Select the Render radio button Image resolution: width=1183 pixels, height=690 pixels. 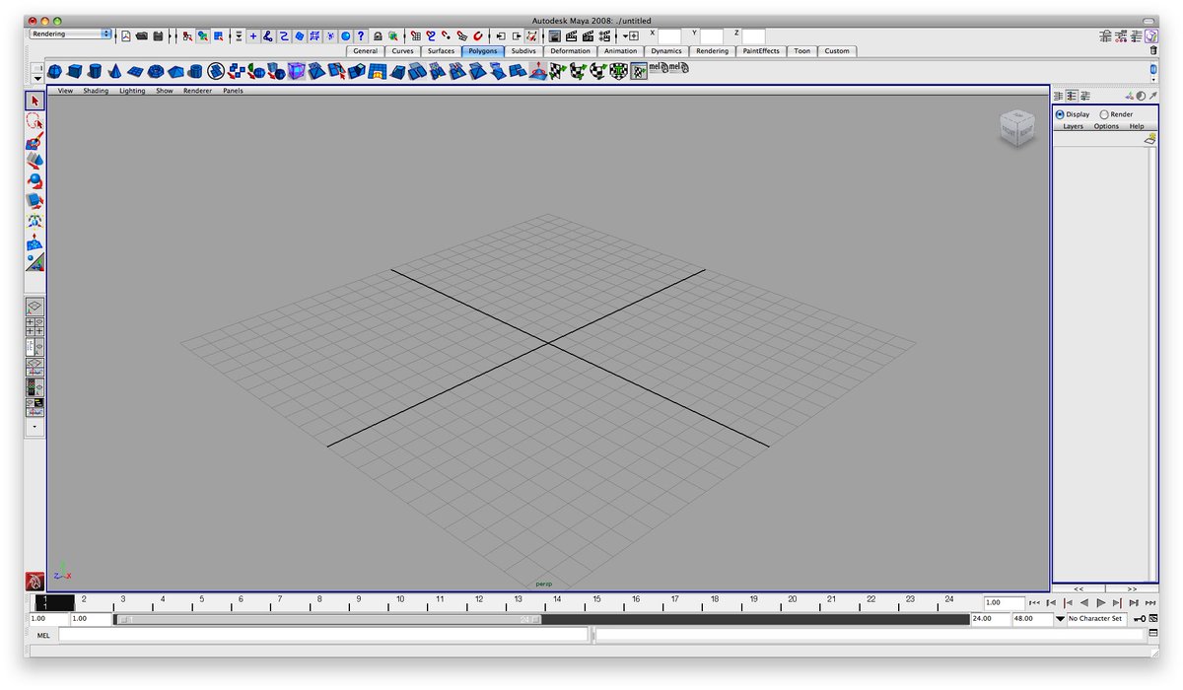click(1103, 114)
